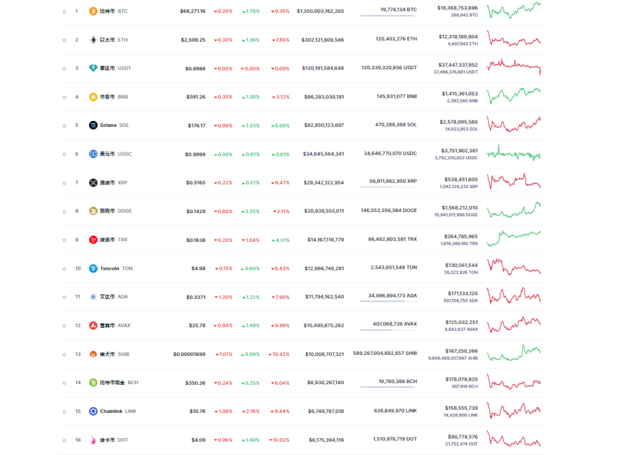The height and width of the screenshot is (455, 633).
Task: Favorite Chainlink with its star icon
Action: pos(64,412)
